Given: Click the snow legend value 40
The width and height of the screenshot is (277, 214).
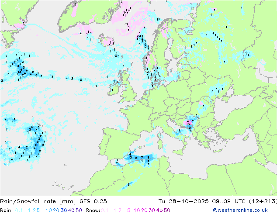Looking at the screenshot, I should coord(159,211).
